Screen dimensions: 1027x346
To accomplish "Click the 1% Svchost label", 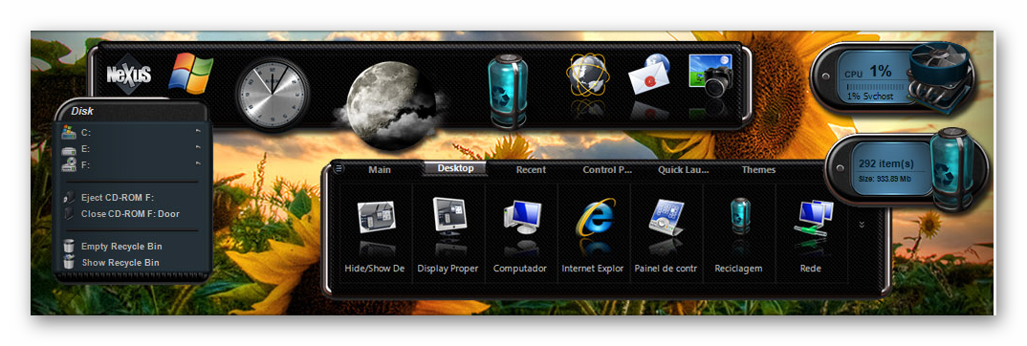I will [x=870, y=97].
